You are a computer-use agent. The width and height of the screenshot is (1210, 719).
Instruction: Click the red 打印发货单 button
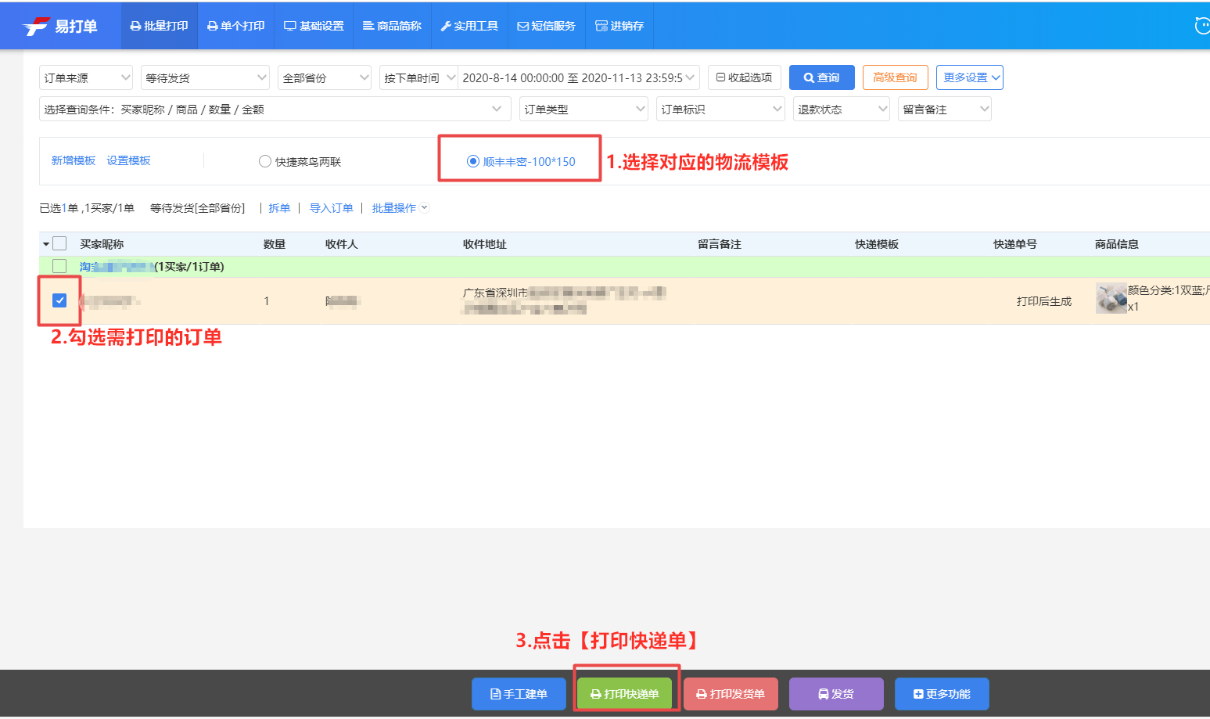[731, 694]
